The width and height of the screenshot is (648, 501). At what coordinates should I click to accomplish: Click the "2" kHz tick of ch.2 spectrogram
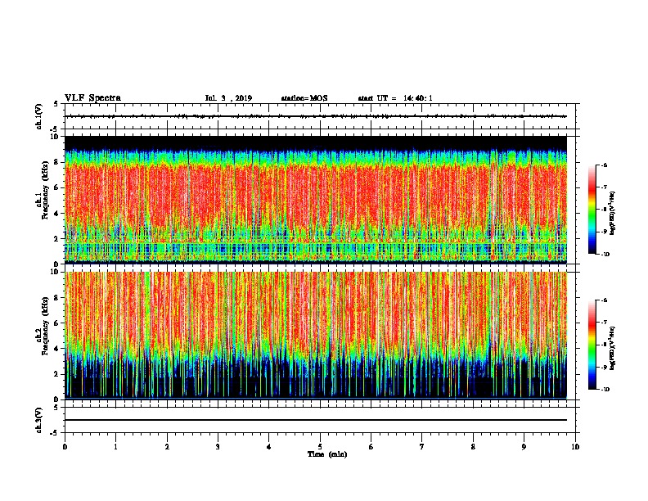[x=57, y=374]
